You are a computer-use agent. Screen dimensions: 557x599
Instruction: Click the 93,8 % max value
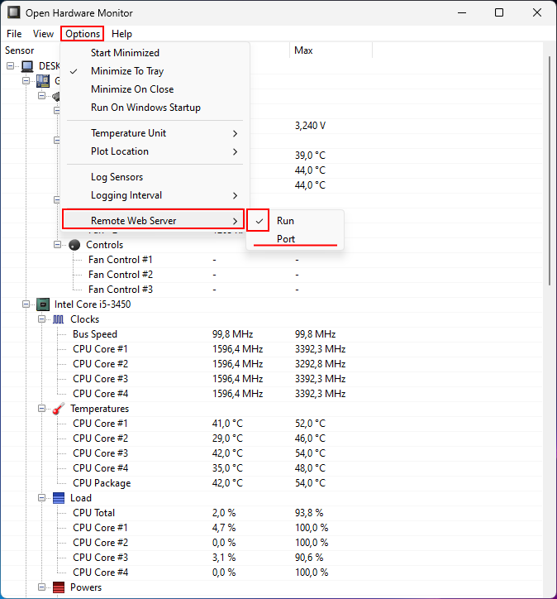click(x=309, y=513)
